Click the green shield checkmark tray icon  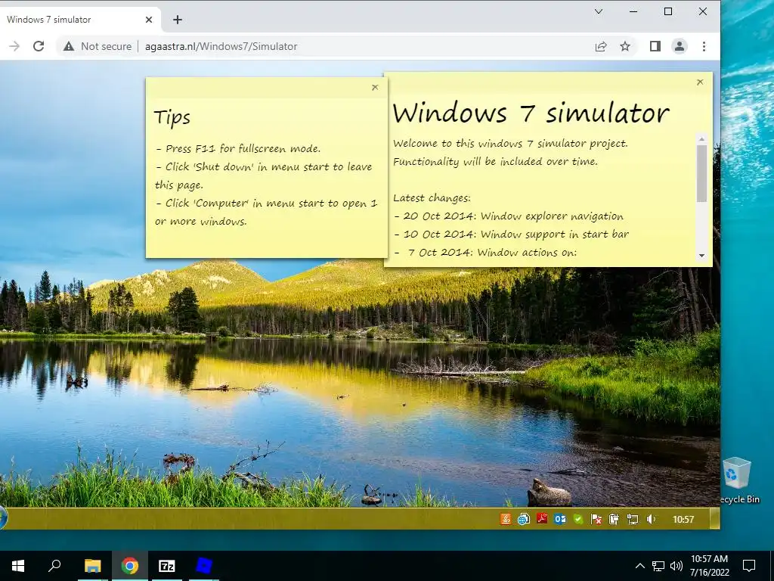click(578, 519)
